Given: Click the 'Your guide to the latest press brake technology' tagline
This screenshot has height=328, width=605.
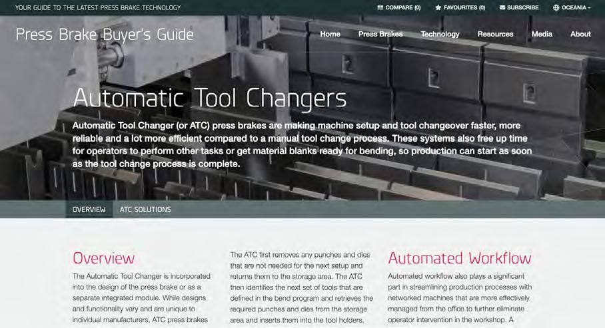Looking at the screenshot, I should [98, 7].
